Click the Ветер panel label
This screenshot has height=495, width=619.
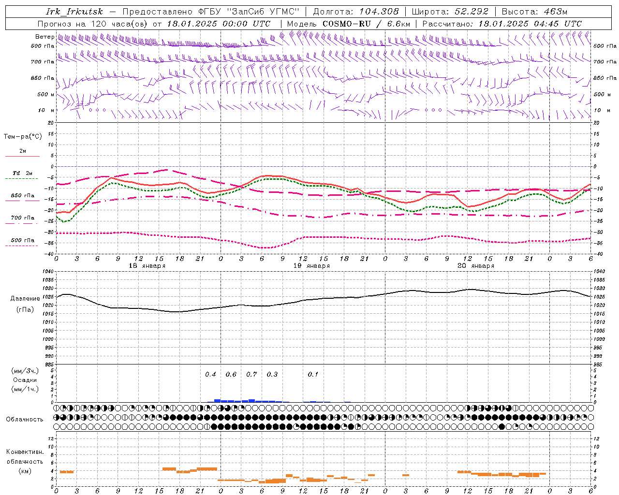[45, 37]
